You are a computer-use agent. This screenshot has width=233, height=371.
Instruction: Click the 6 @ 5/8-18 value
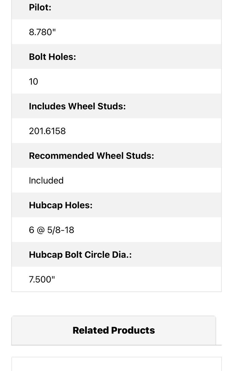pos(51,230)
